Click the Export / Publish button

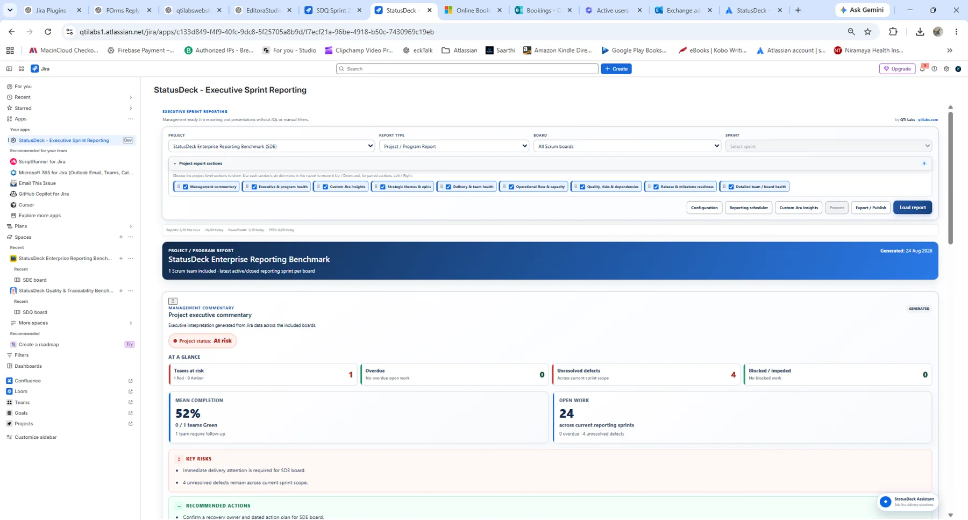pos(871,208)
